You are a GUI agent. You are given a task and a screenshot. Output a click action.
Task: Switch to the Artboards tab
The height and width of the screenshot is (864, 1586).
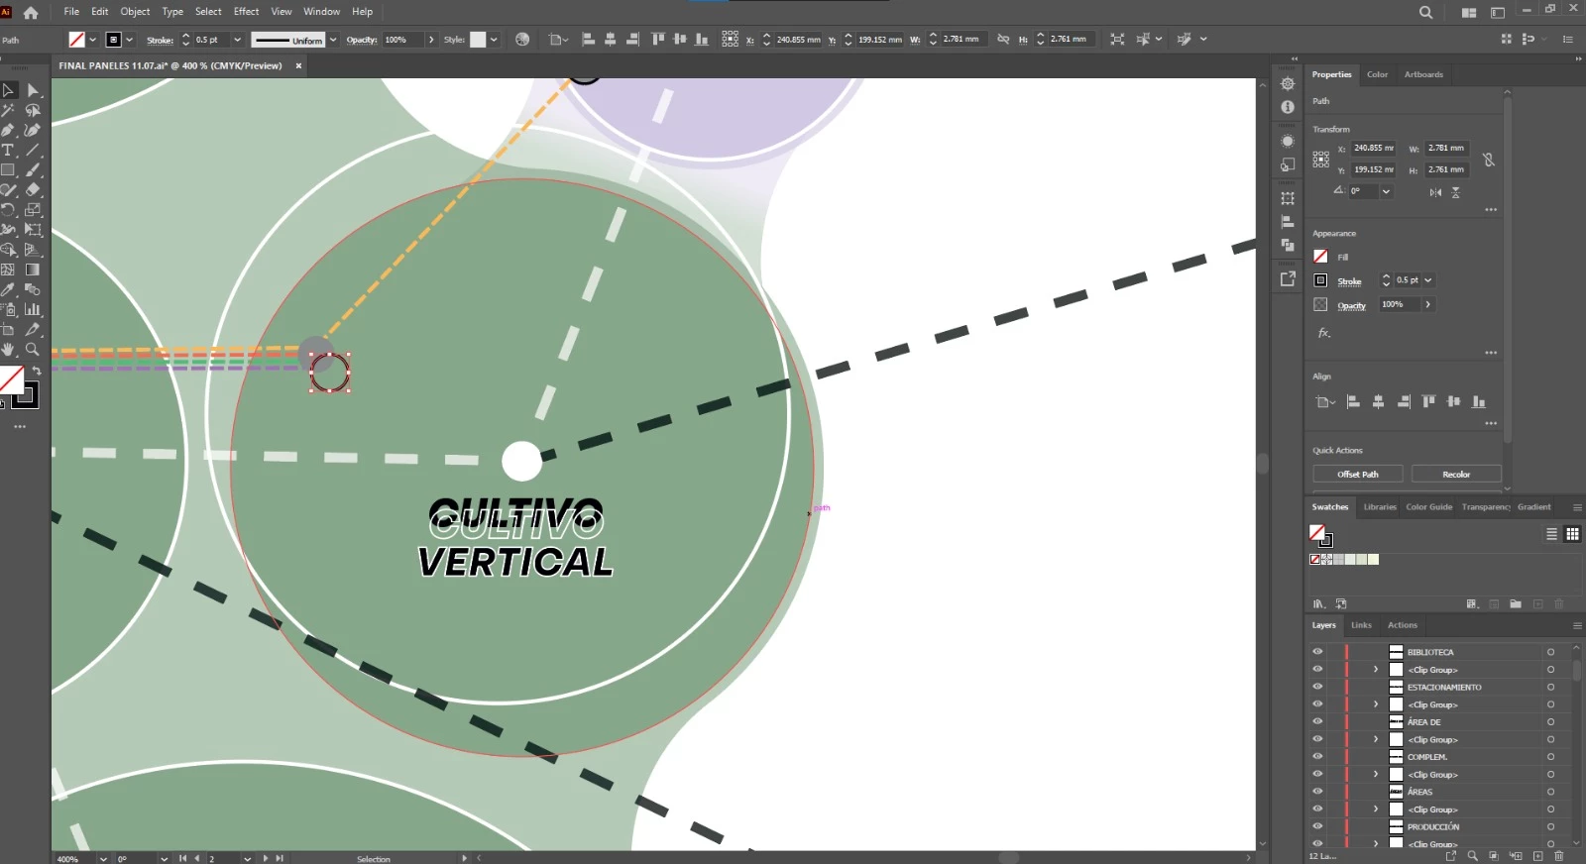[x=1423, y=74]
